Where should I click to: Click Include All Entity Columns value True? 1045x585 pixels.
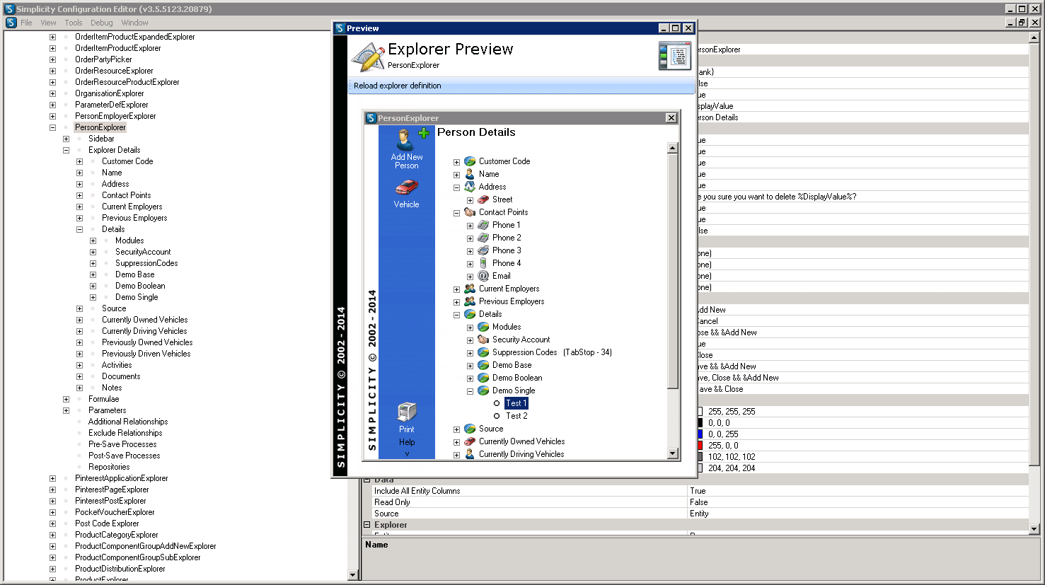pos(858,491)
